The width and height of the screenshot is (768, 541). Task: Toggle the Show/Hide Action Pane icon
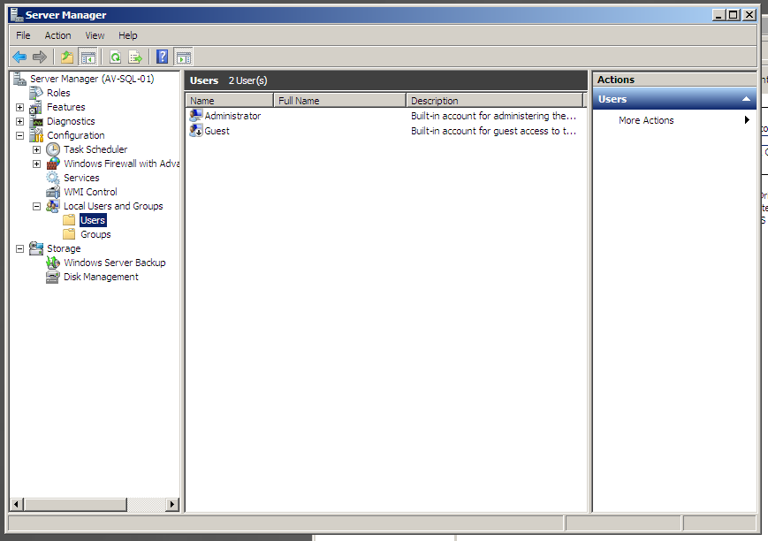click(x=184, y=57)
